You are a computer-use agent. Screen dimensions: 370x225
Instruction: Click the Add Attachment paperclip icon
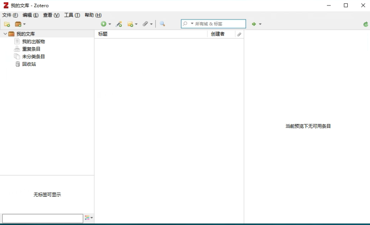click(x=145, y=24)
